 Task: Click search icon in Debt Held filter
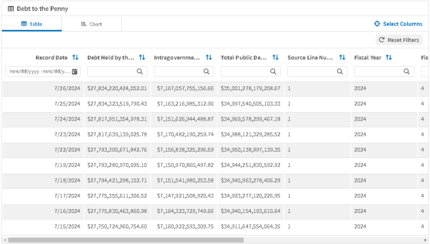click(x=140, y=72)
